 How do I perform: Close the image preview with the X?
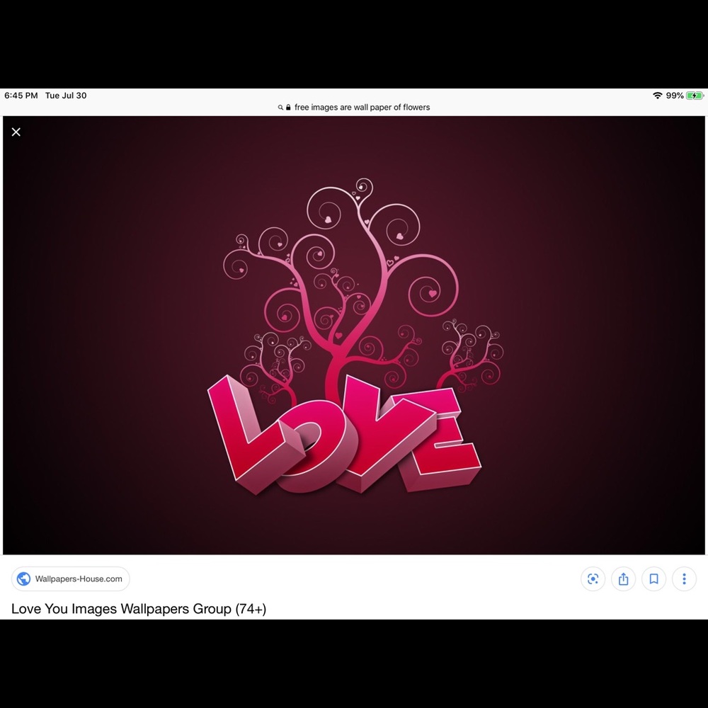16,132
